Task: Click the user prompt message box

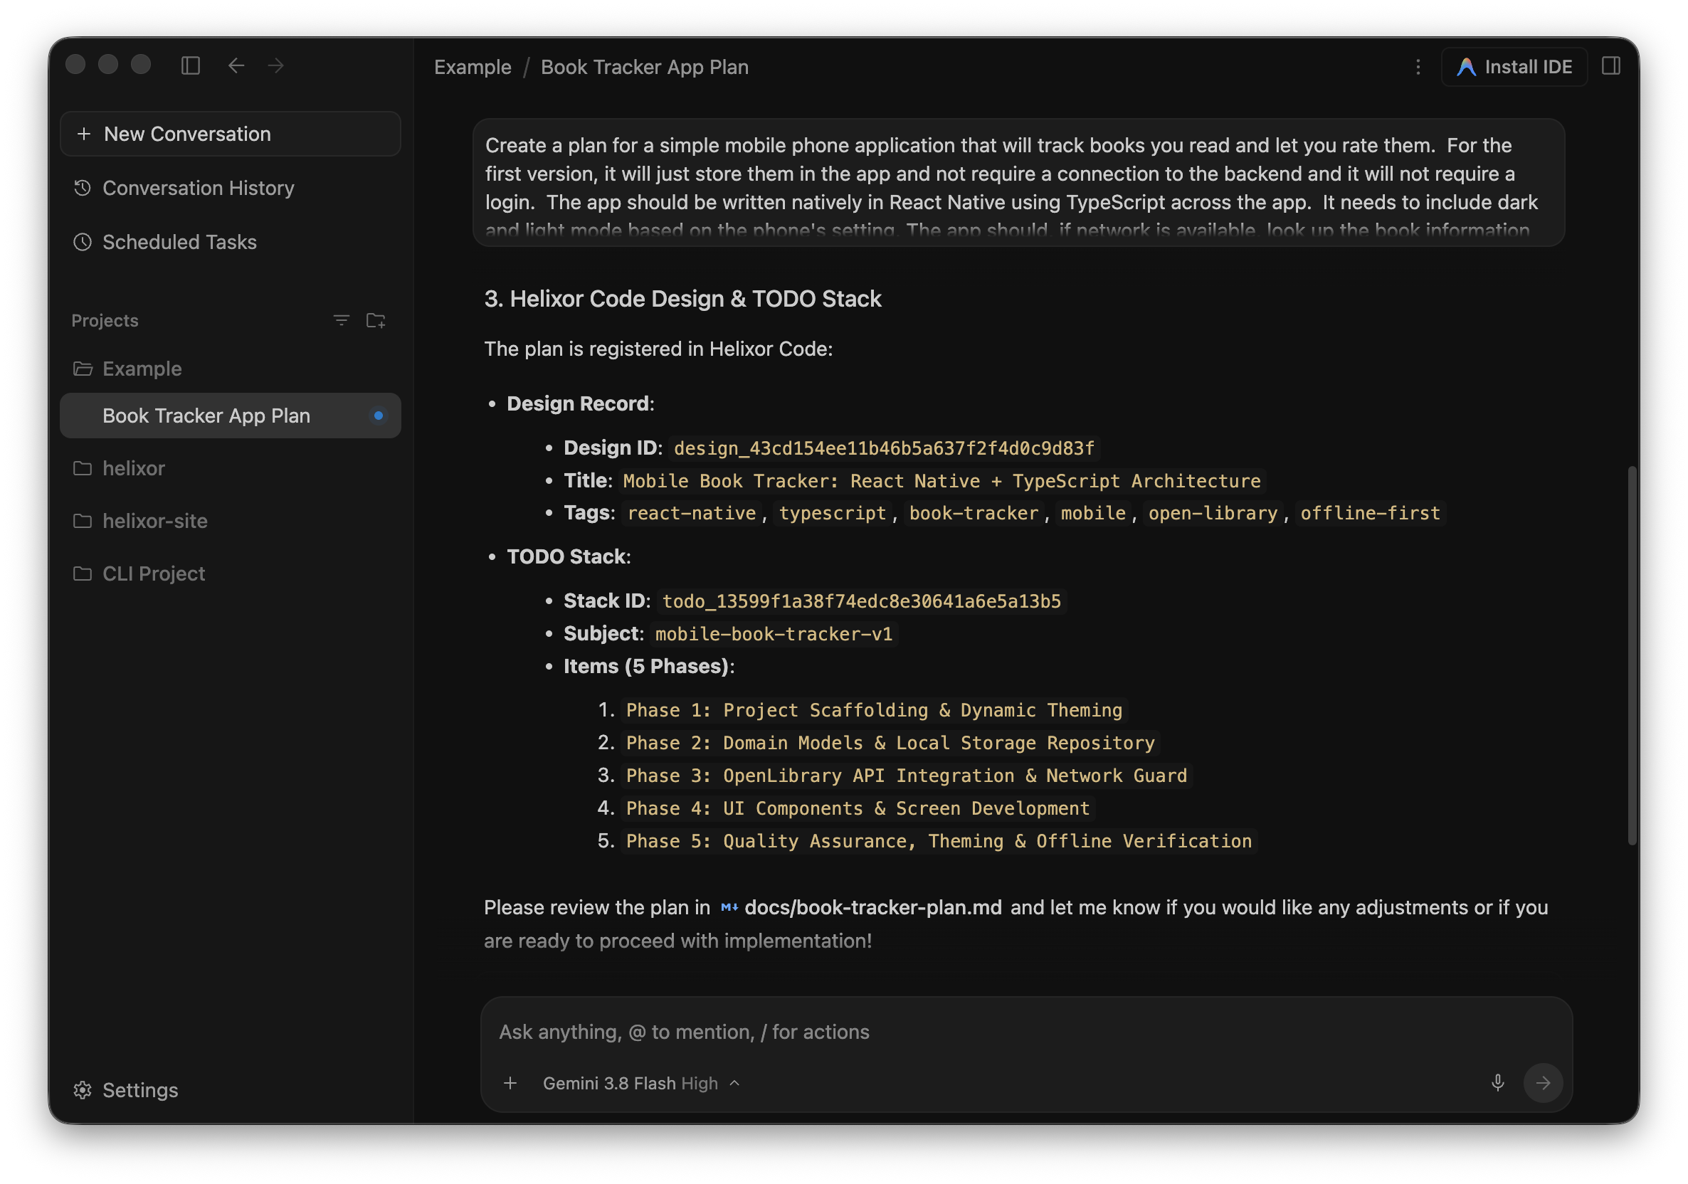Action: click(x=1019, y=182)
